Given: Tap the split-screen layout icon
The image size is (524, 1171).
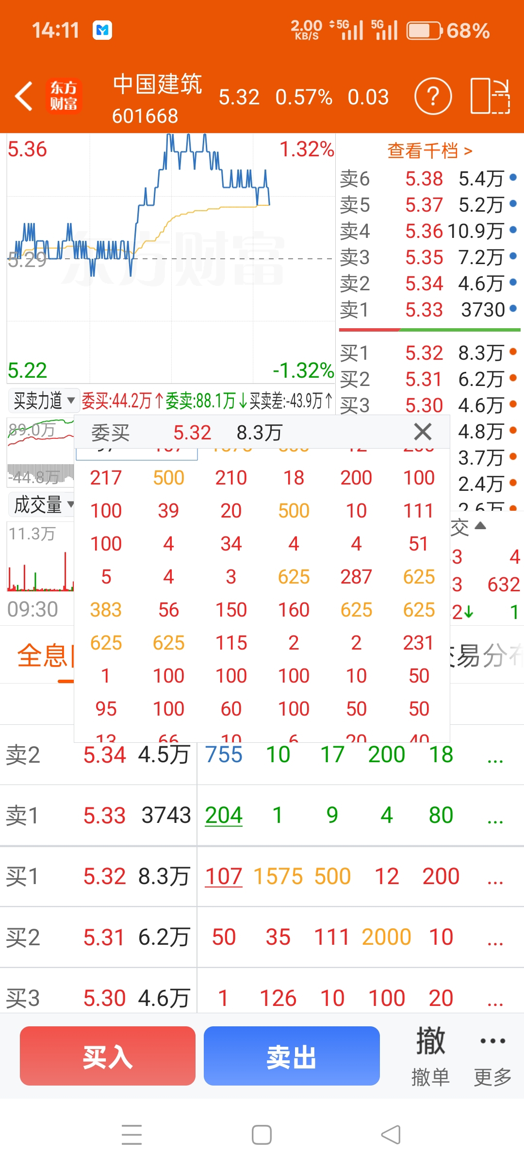Looking at the screenshot, I should coord(490,96).
